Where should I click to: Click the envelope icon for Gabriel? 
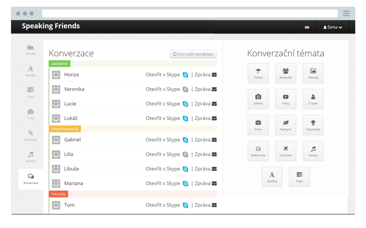point(214,139)
